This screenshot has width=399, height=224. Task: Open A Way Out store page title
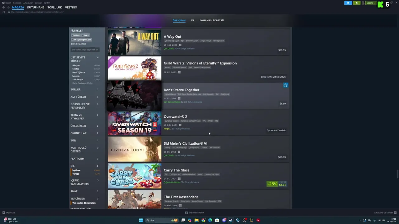pyautogui.click(x=172, y=37)
